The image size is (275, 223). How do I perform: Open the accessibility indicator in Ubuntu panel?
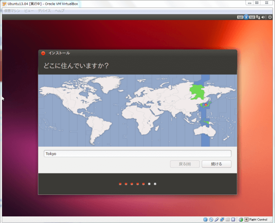pos(246,18)
